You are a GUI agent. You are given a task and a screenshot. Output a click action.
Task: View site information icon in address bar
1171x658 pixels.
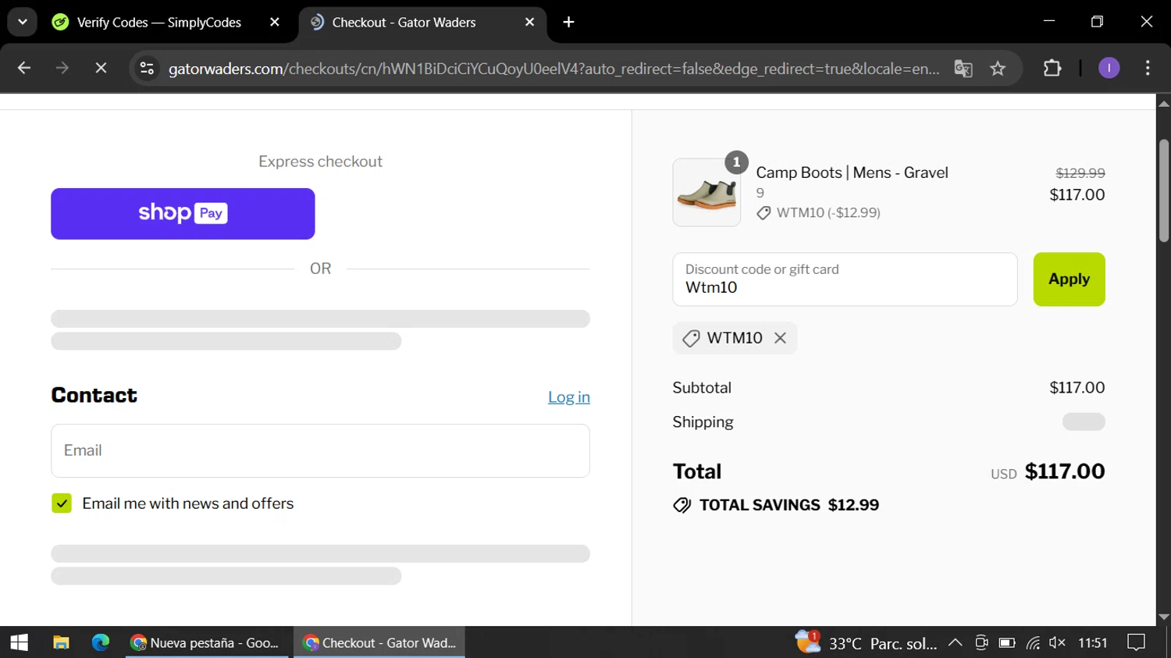click(147, 69)
